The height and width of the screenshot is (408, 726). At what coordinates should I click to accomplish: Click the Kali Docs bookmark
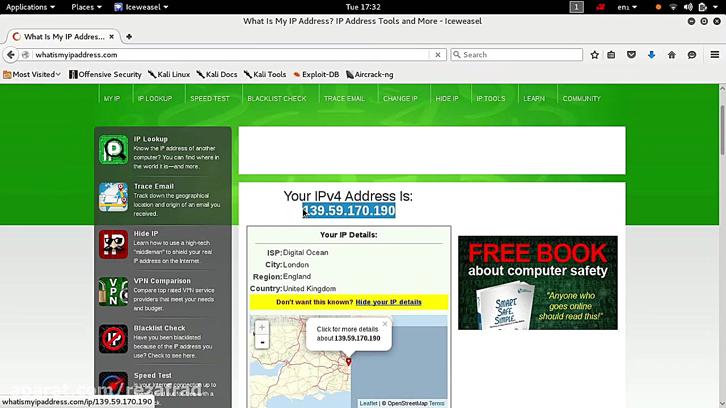tap(217, 74)
